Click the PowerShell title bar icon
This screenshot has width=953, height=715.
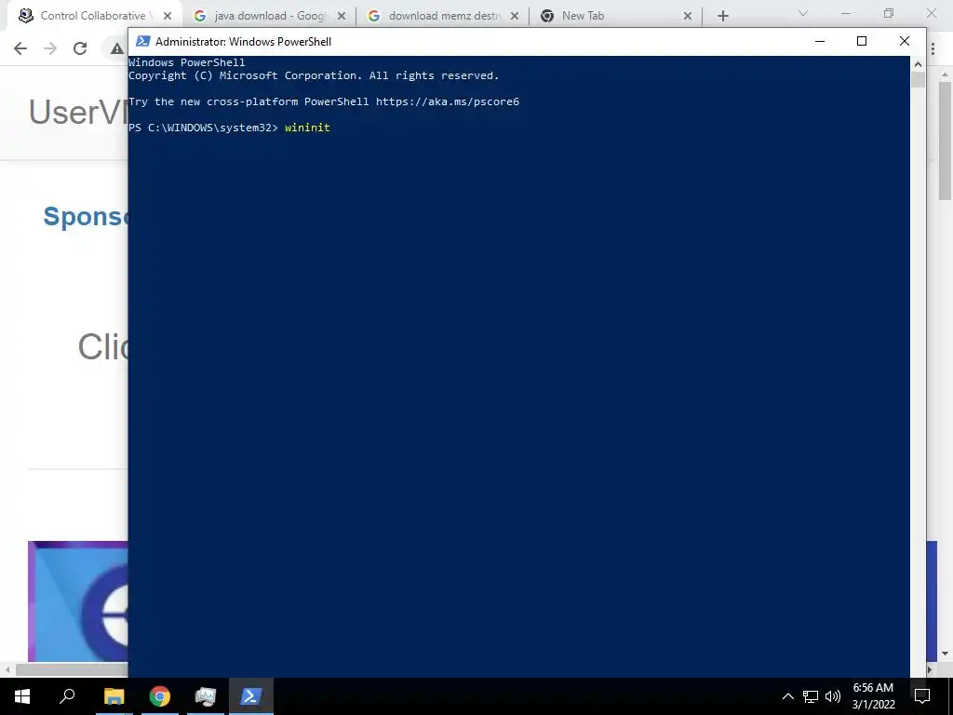pos(142,41)
